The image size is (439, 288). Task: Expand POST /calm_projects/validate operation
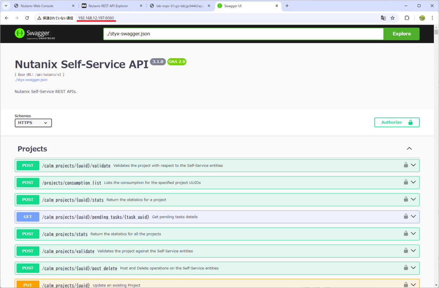pos(413,251)
